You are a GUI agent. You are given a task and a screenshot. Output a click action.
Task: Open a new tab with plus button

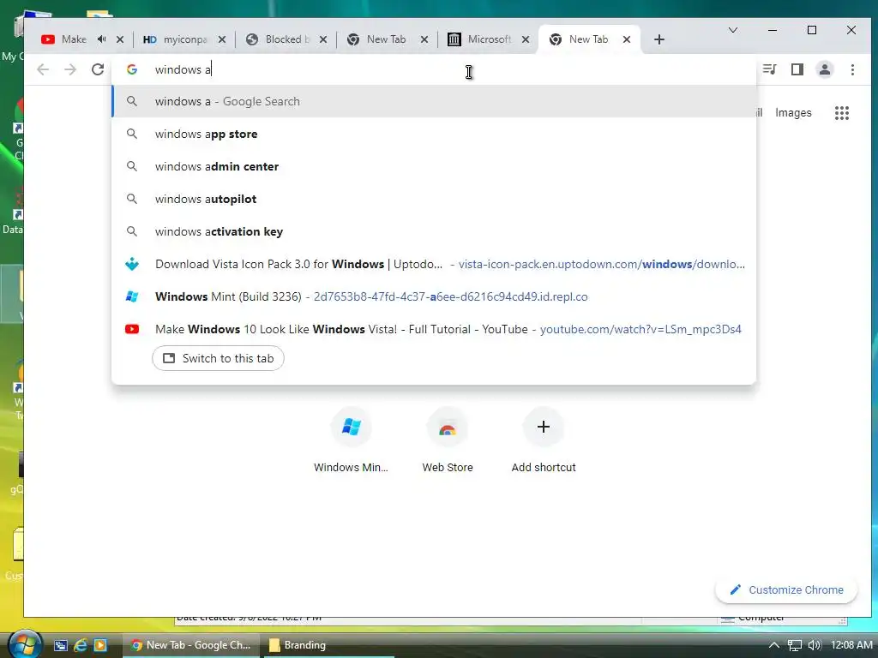pos(659,39)
